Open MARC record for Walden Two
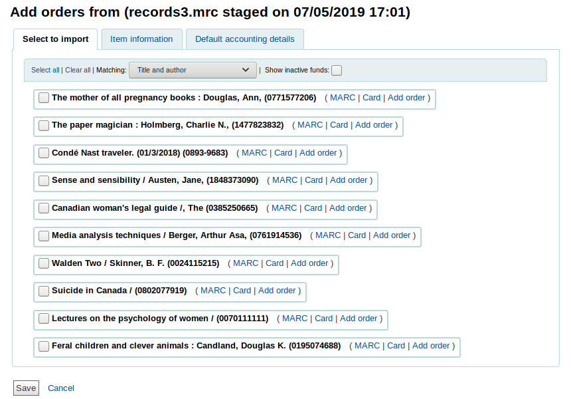 point(246,263)
